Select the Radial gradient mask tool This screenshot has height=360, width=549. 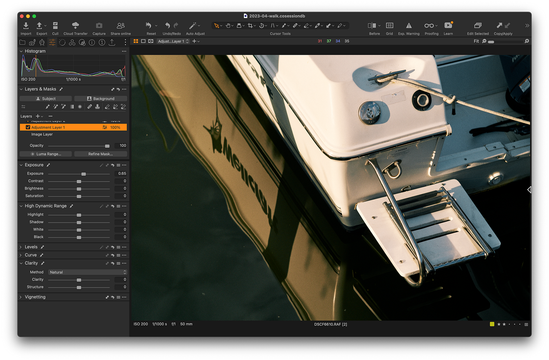80,107
